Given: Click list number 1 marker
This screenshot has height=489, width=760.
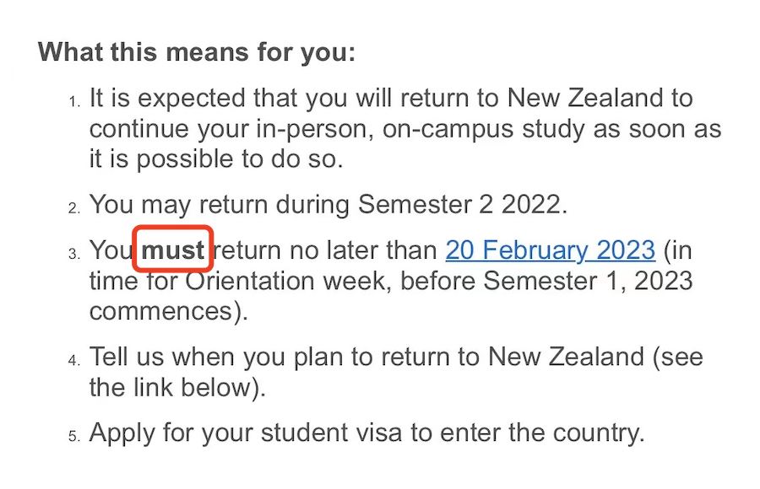Looking at the screenshot, I should pos(74,102).
